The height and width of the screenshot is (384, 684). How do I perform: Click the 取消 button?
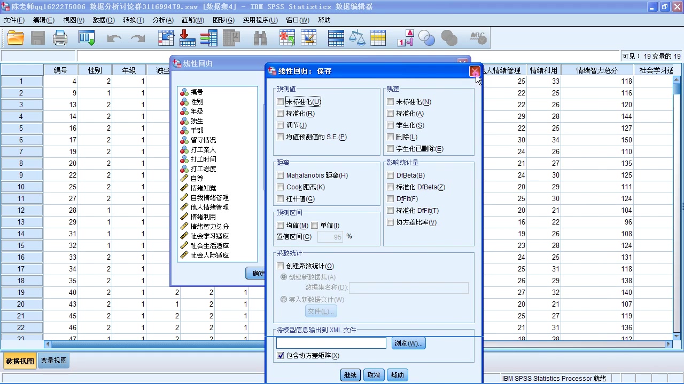click(374, 375)
